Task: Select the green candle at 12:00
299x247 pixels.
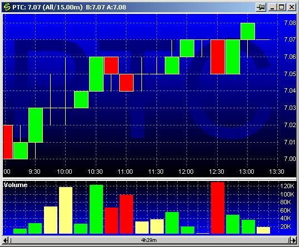Action: click(x=187, y=48)
